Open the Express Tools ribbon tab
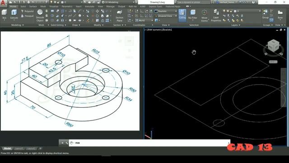The image size is (289, 163). tap(155, 6)
